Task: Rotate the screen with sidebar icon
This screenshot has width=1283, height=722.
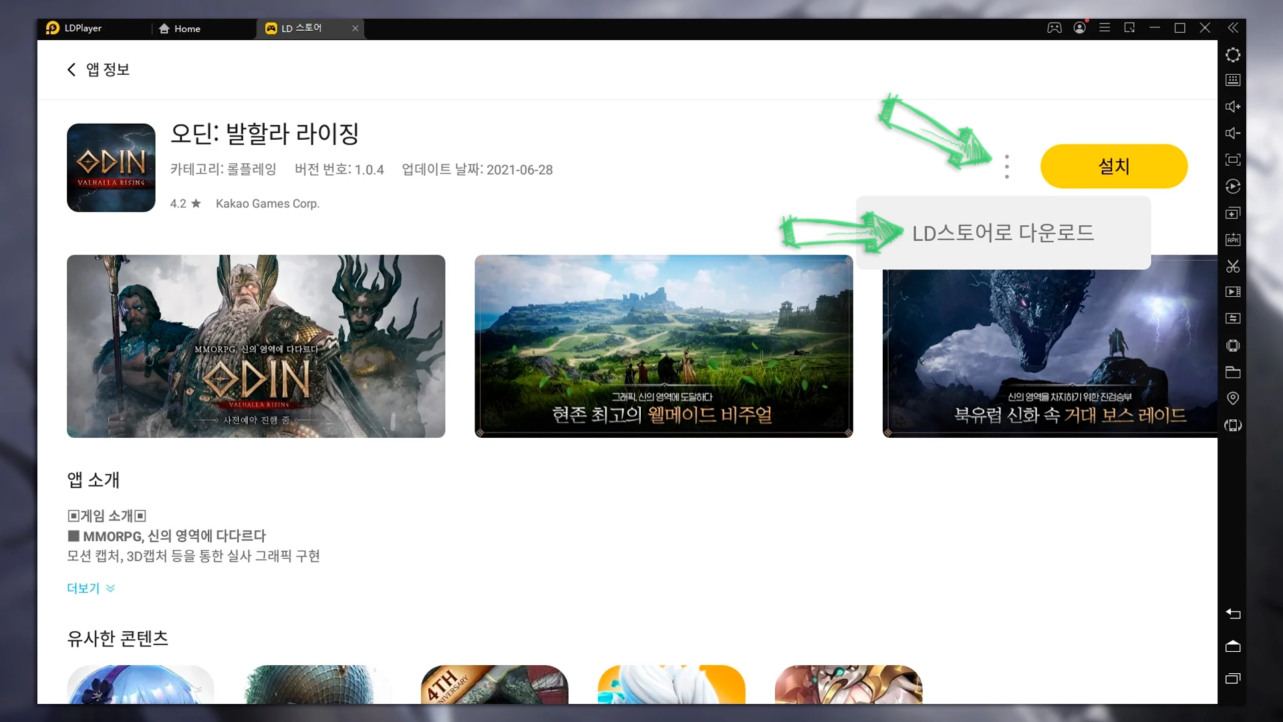Action: coord(1233,425)
